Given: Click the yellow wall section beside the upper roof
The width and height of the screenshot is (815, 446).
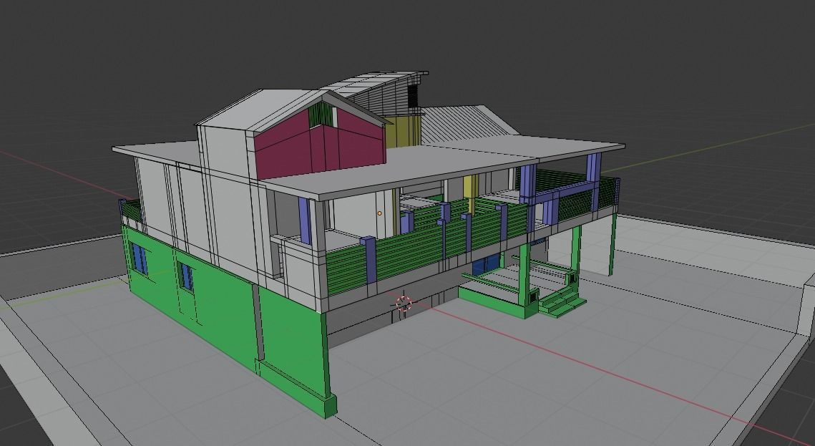Looking at the screenshot, I should [403, 131].
